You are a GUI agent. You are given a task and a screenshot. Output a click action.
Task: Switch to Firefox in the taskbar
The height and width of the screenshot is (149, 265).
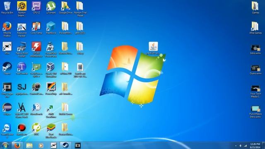[17, 145]
